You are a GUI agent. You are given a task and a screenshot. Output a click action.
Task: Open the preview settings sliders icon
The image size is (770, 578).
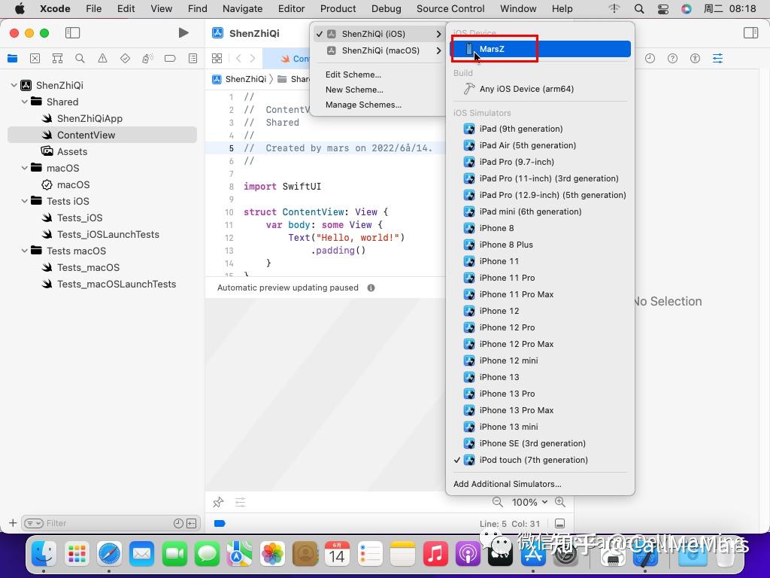coord(240,502)
